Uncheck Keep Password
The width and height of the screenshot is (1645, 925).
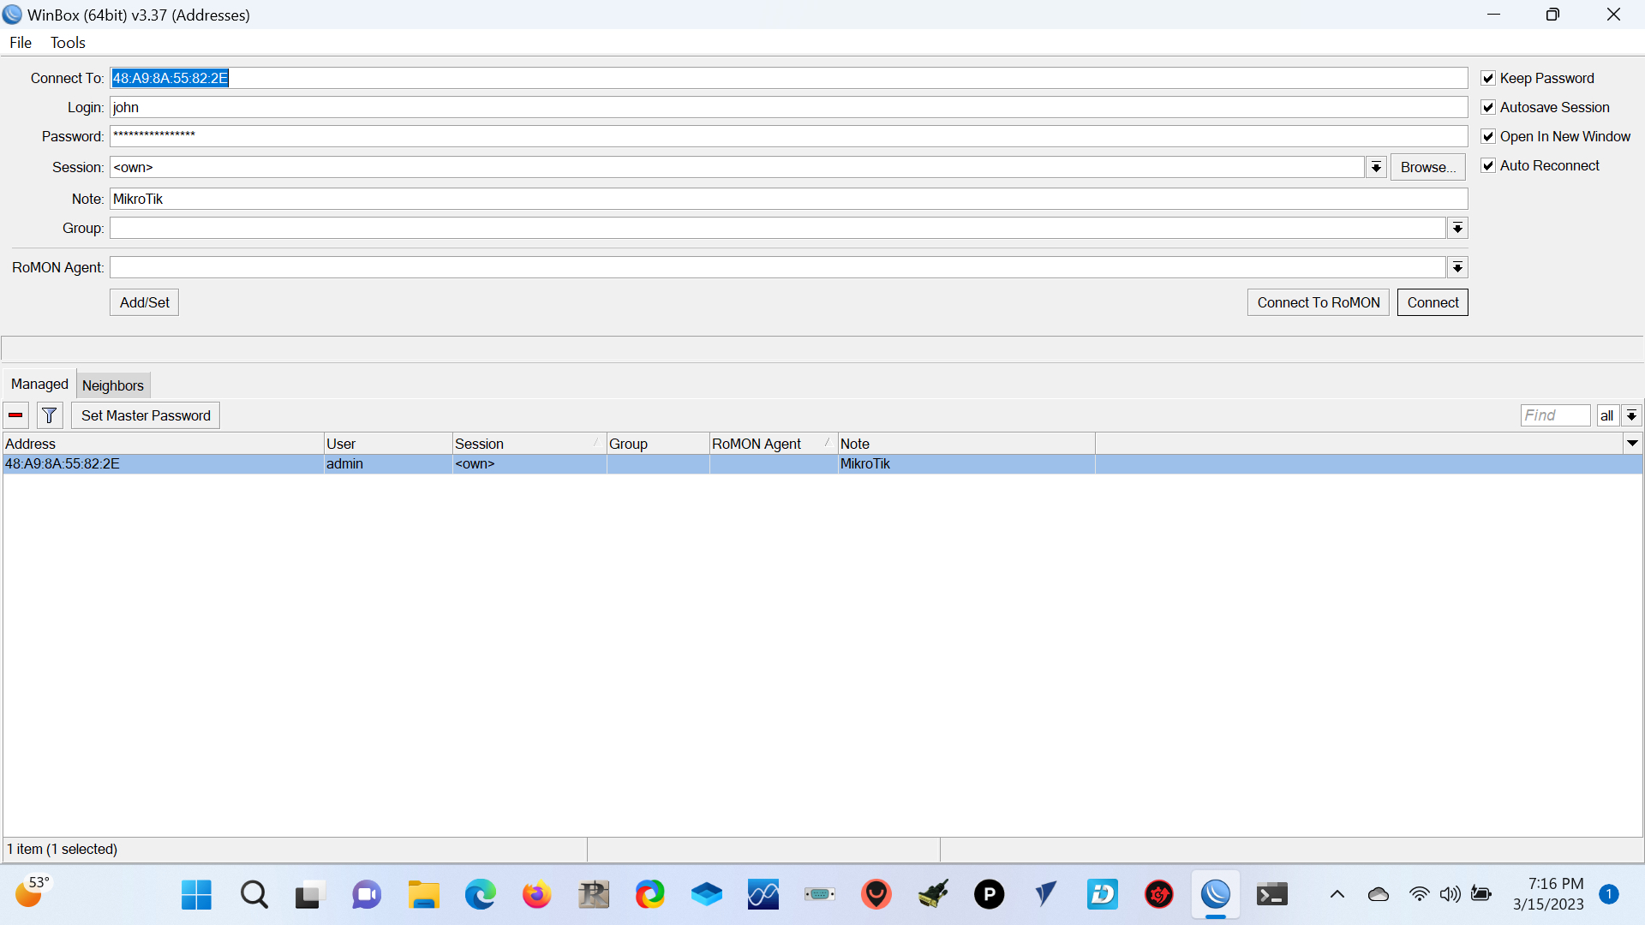pyautogui.click(x=1489, y=77)
